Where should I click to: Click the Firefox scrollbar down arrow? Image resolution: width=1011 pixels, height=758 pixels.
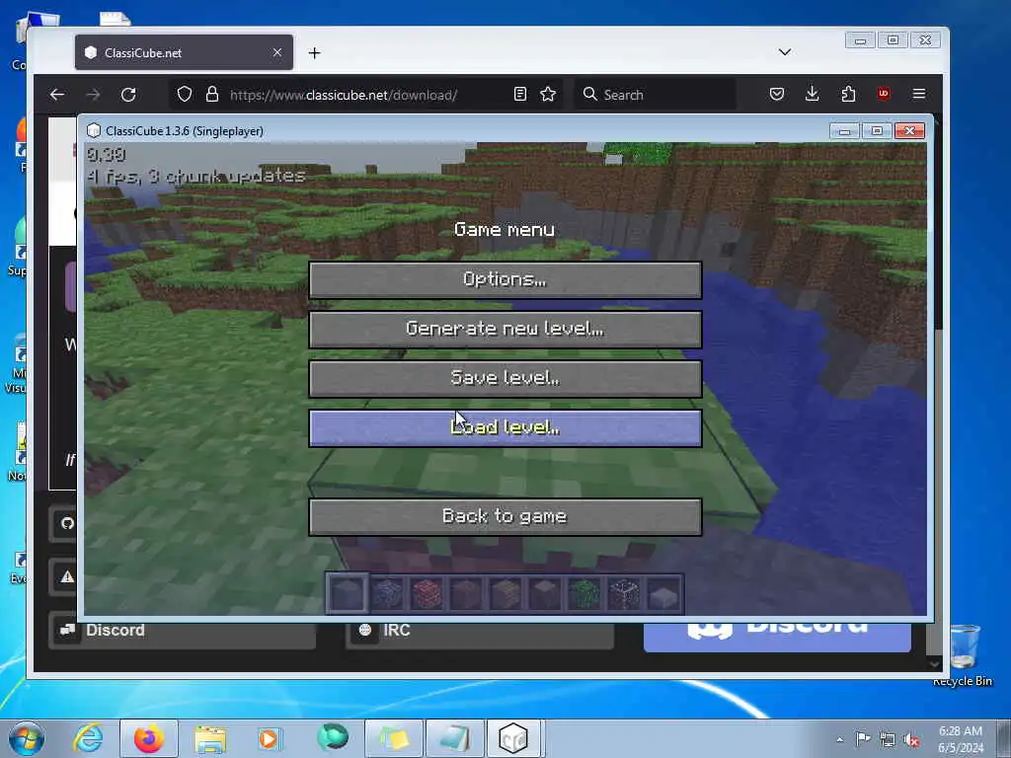tap(934, 662)
